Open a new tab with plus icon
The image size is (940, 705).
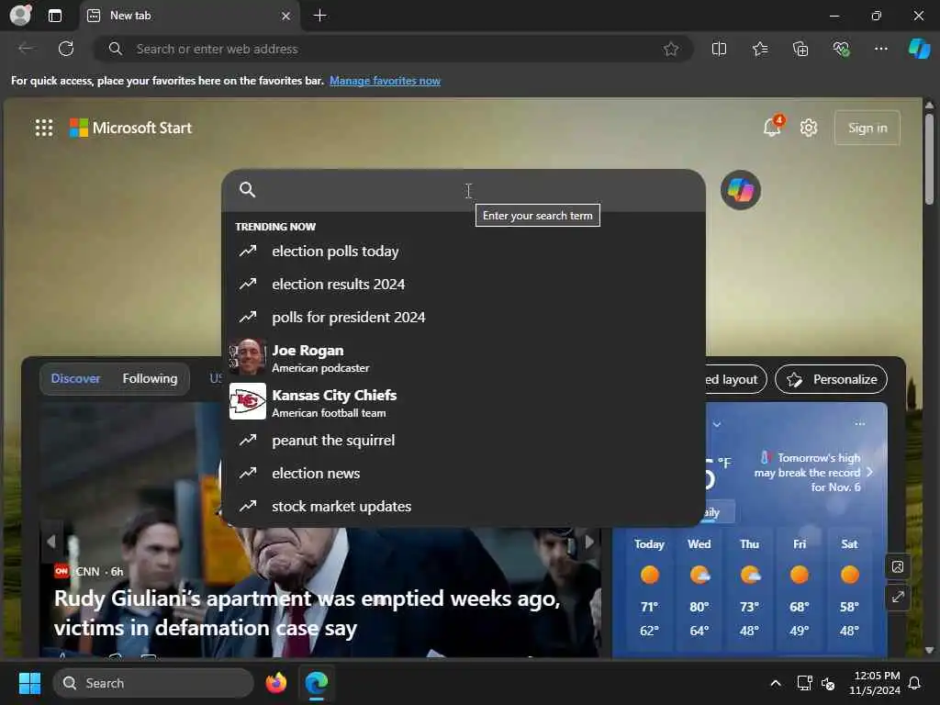click(320, 16)
